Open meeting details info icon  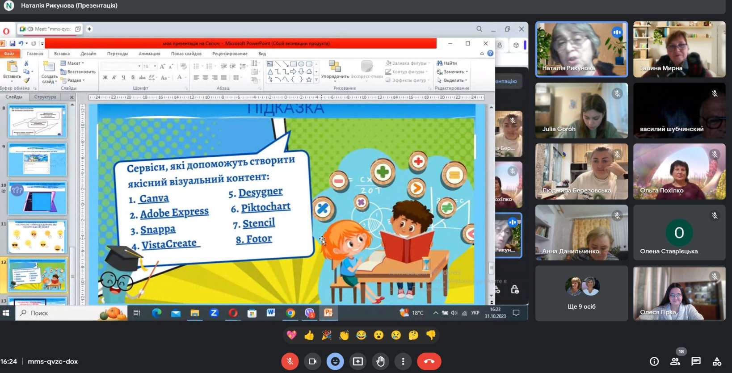(x=654, y=361)
